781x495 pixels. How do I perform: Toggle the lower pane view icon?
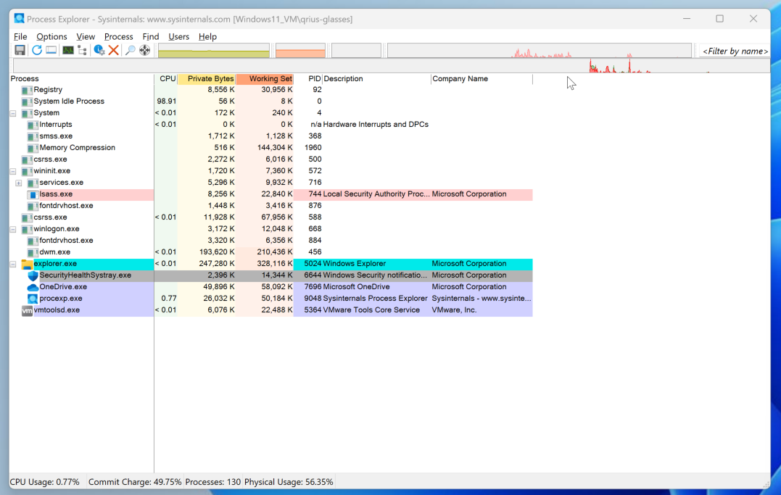coord(51,50)
